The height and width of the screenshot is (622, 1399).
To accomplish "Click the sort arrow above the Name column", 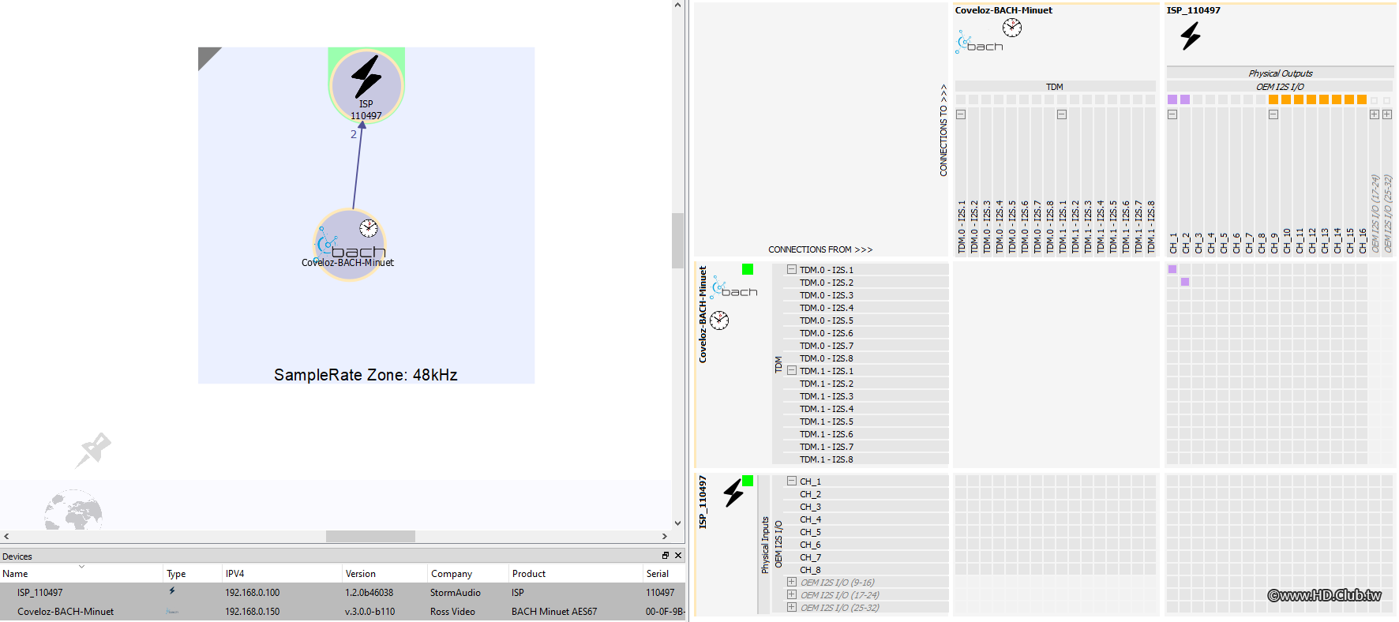I will click(81, 566).
